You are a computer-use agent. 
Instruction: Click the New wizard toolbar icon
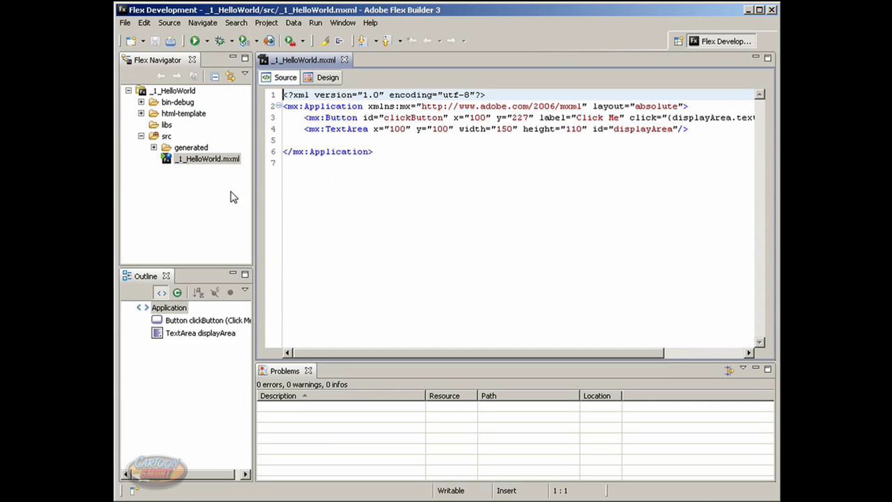click(x=131, y=41)
